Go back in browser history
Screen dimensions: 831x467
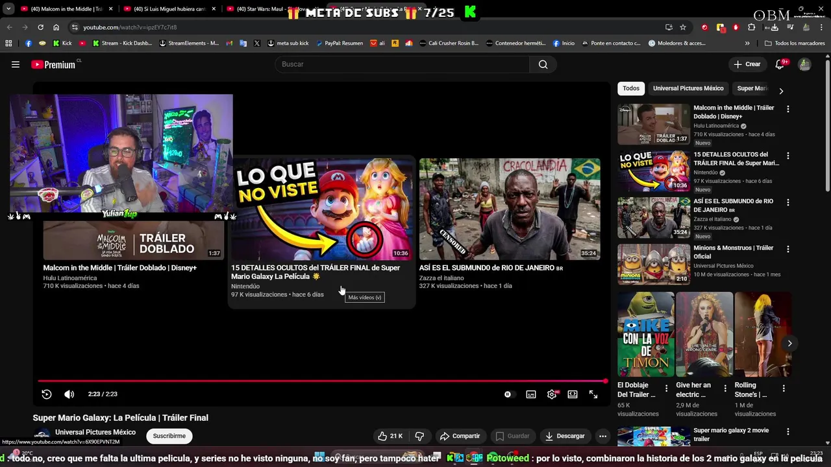[x=9, y=27]
